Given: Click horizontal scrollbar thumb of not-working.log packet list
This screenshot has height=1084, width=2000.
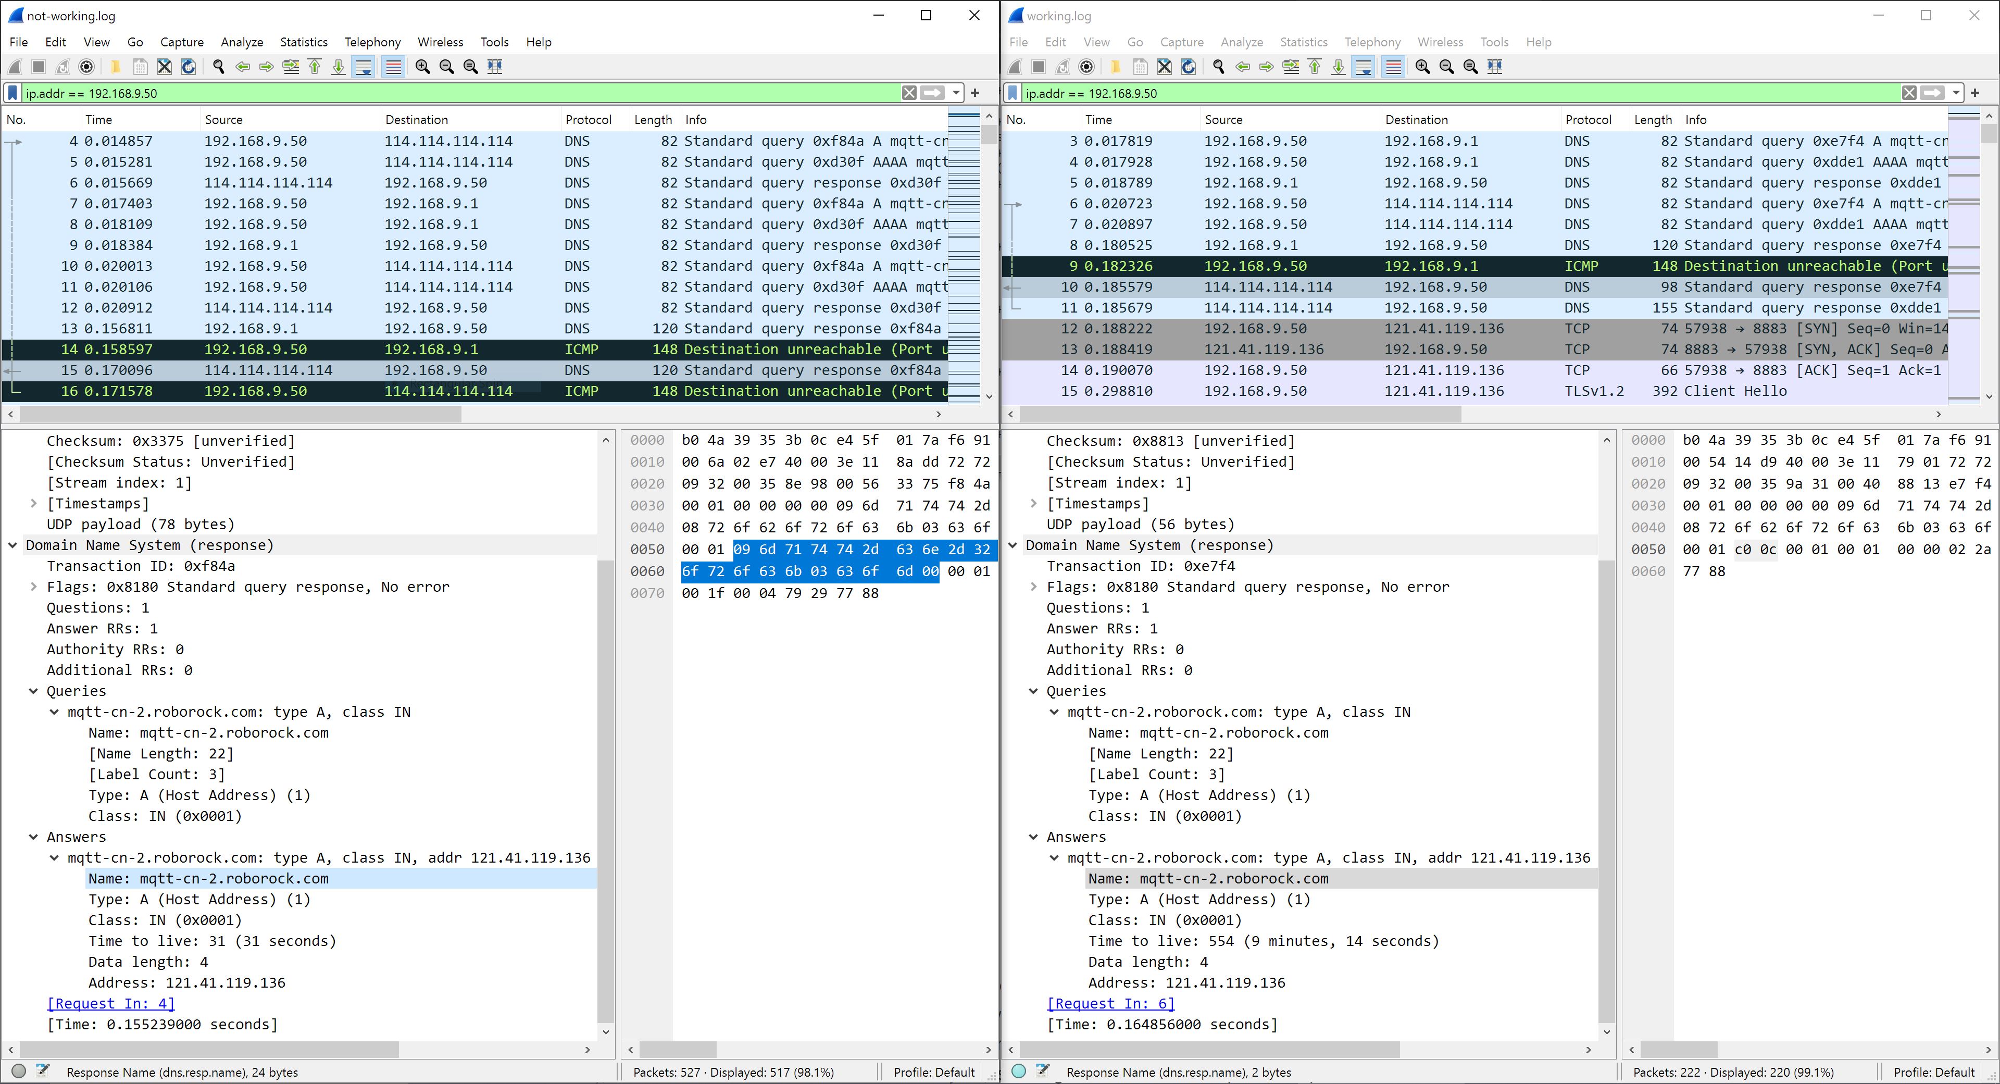Looking at the screenshot, I should (x=241, y=415).
